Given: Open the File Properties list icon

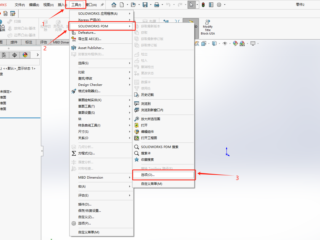Looking at the screenshot, I should [x=211, y=5].
